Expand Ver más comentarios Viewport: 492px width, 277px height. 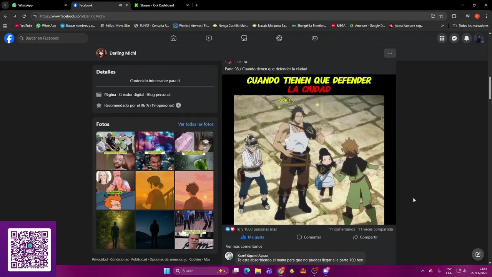click(244, 247)
